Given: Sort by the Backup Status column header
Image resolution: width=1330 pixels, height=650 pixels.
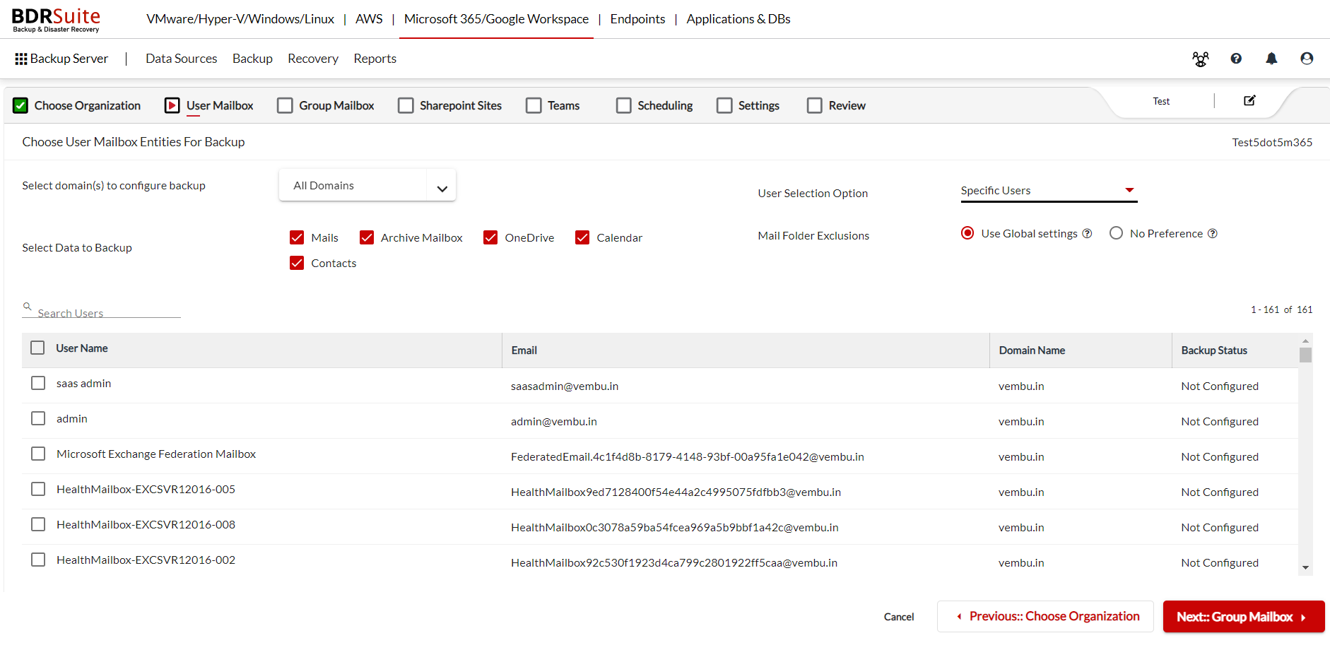Looking at the screenshot, I should [x=1214, y=350].
